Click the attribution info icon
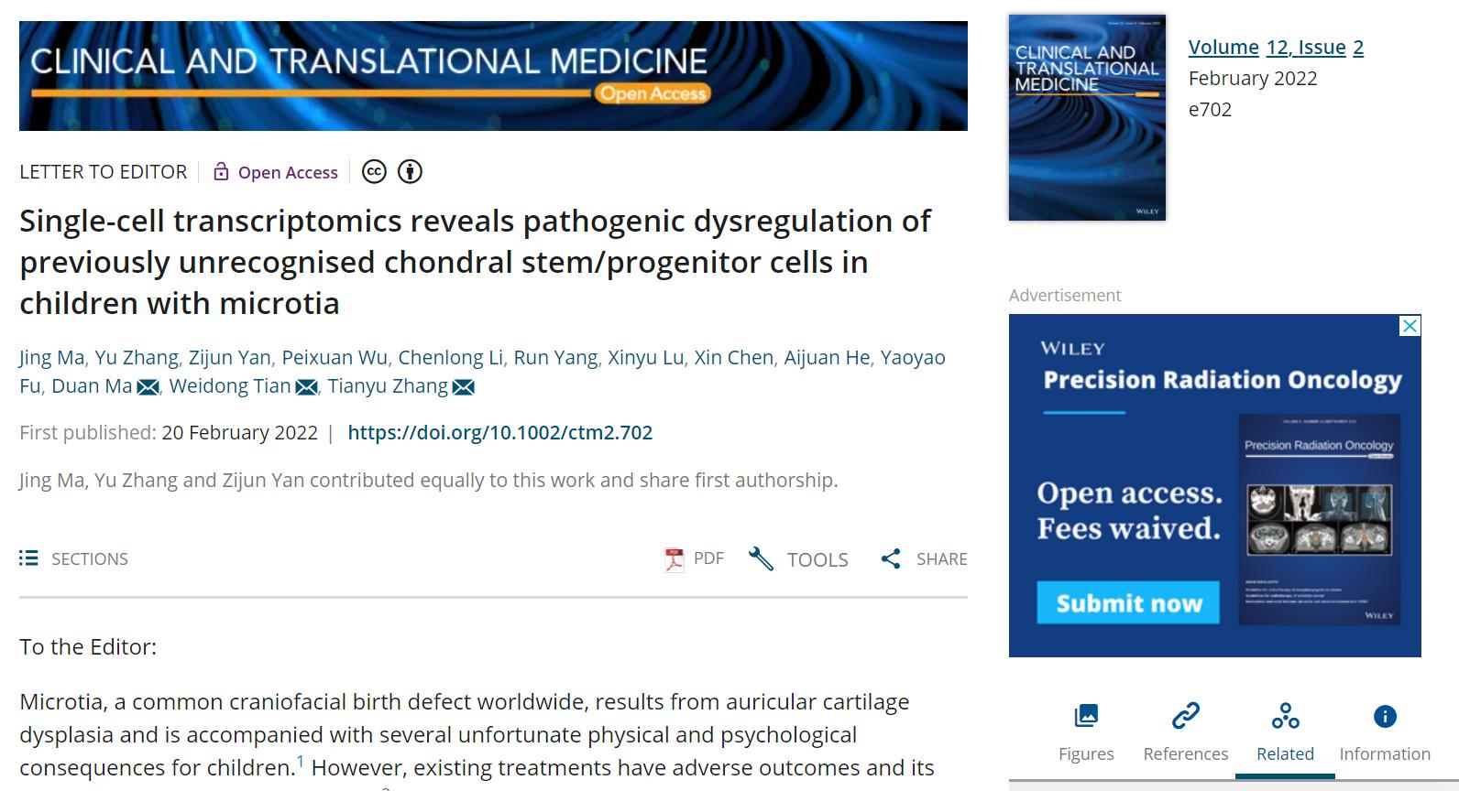 coord(410,172)
